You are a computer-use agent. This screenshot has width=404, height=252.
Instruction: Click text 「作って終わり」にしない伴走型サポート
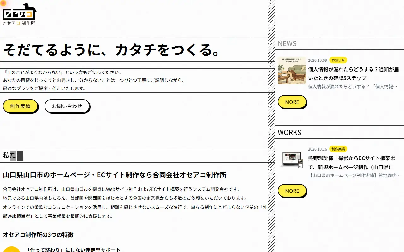click(x=74, y=250)
